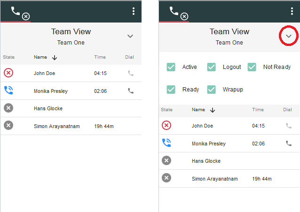Click Team One subtitle in left panel
The image size is (300, 212).
click(71, 43)
